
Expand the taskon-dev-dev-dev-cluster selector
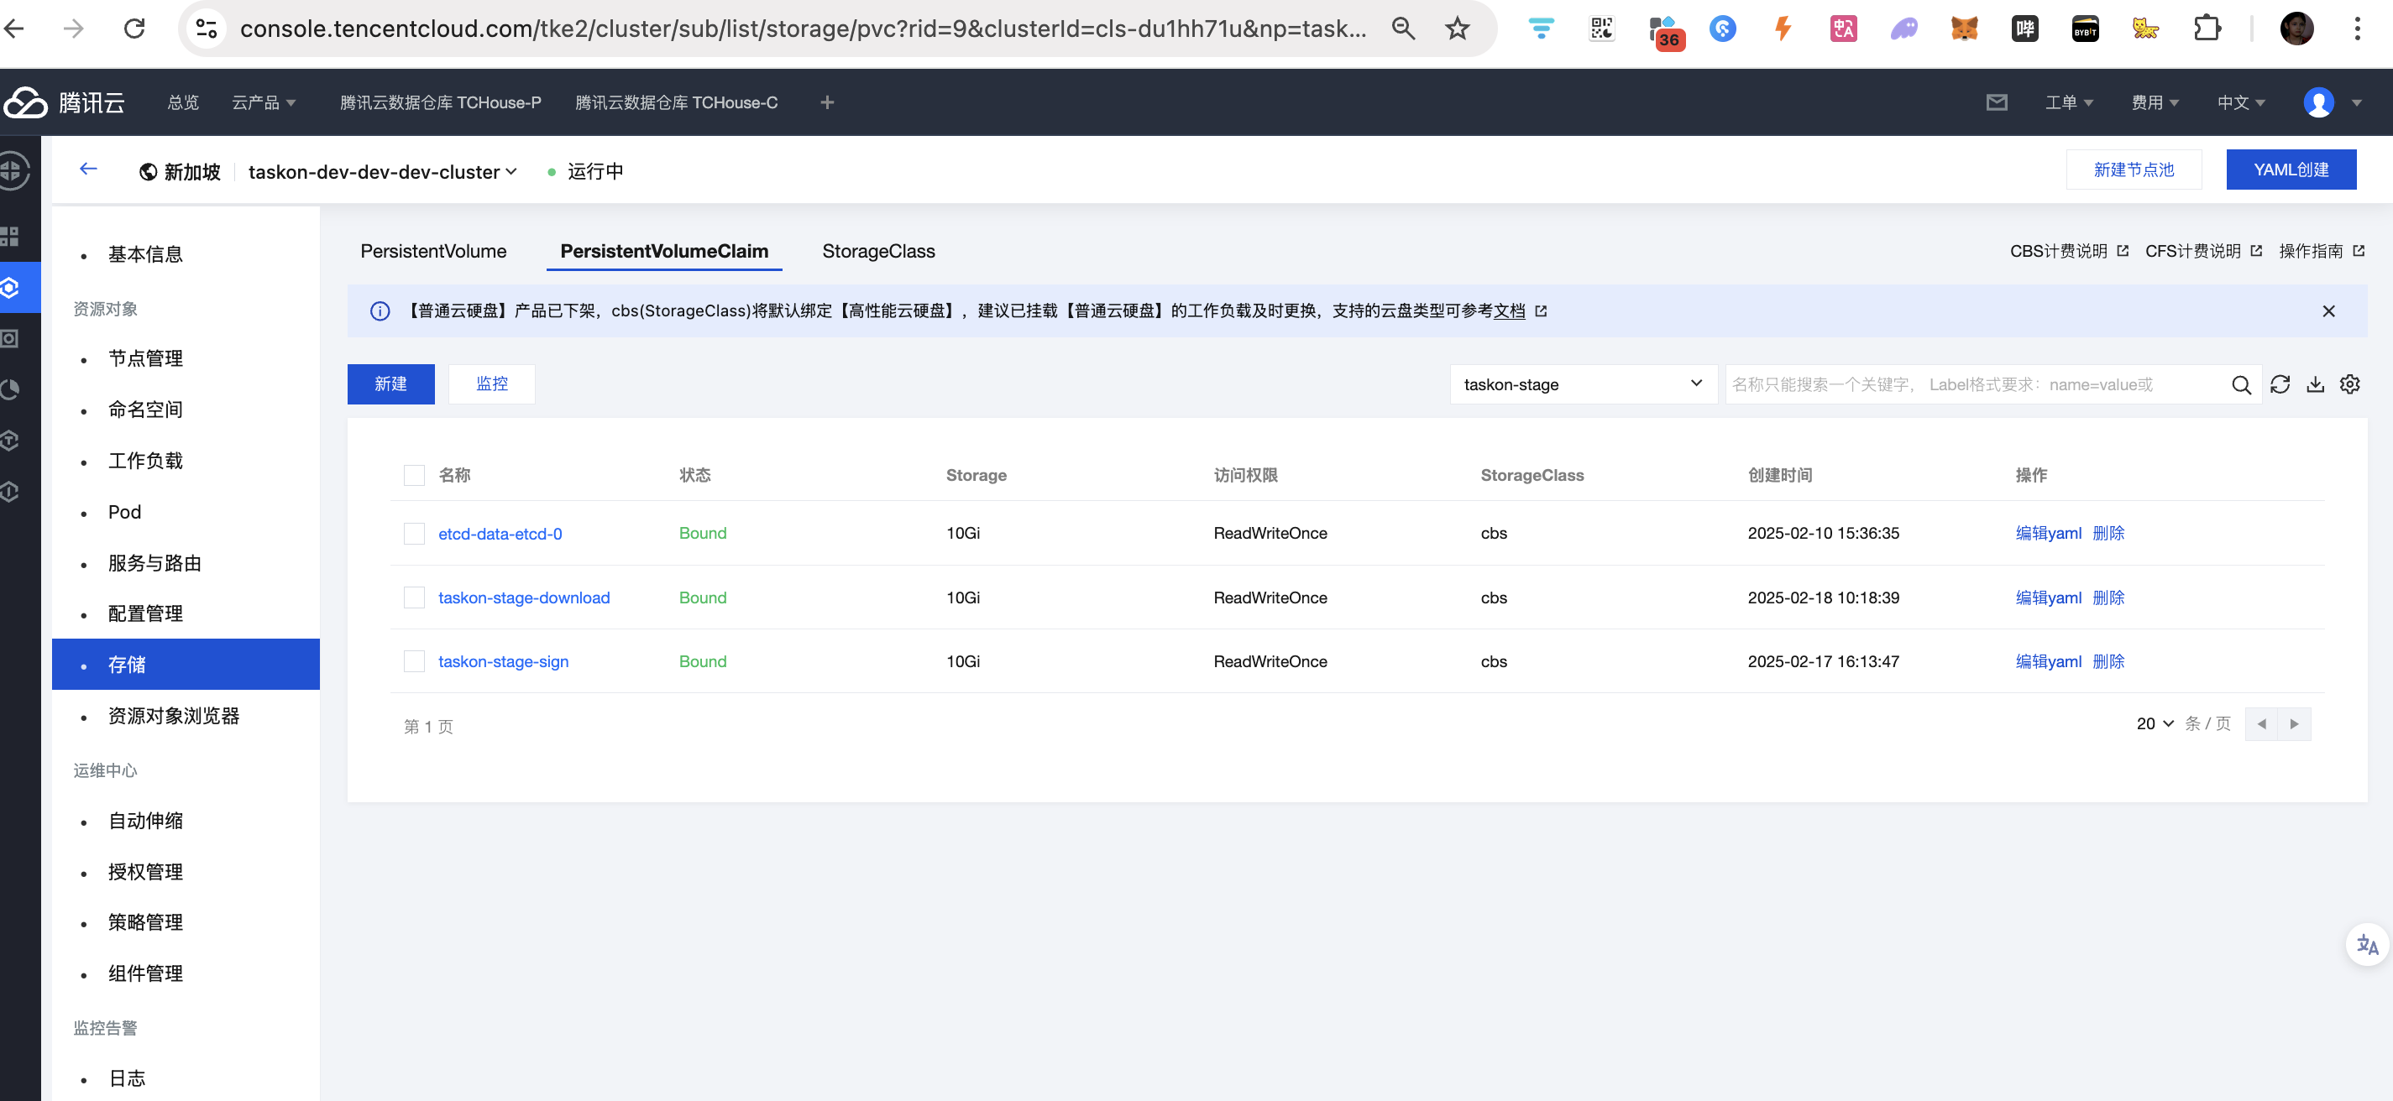tap(382, 172)
